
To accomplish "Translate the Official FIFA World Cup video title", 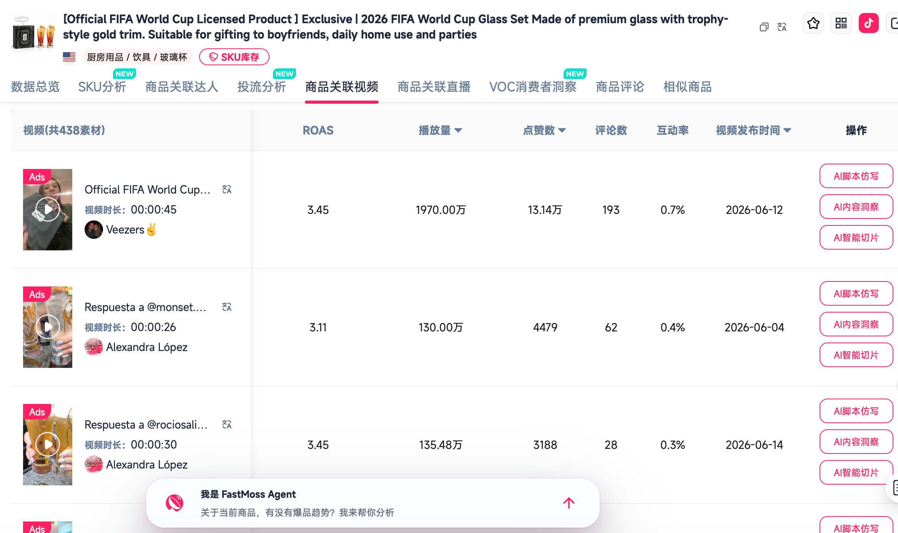I will pyautogui.click(x=227, y=189).
